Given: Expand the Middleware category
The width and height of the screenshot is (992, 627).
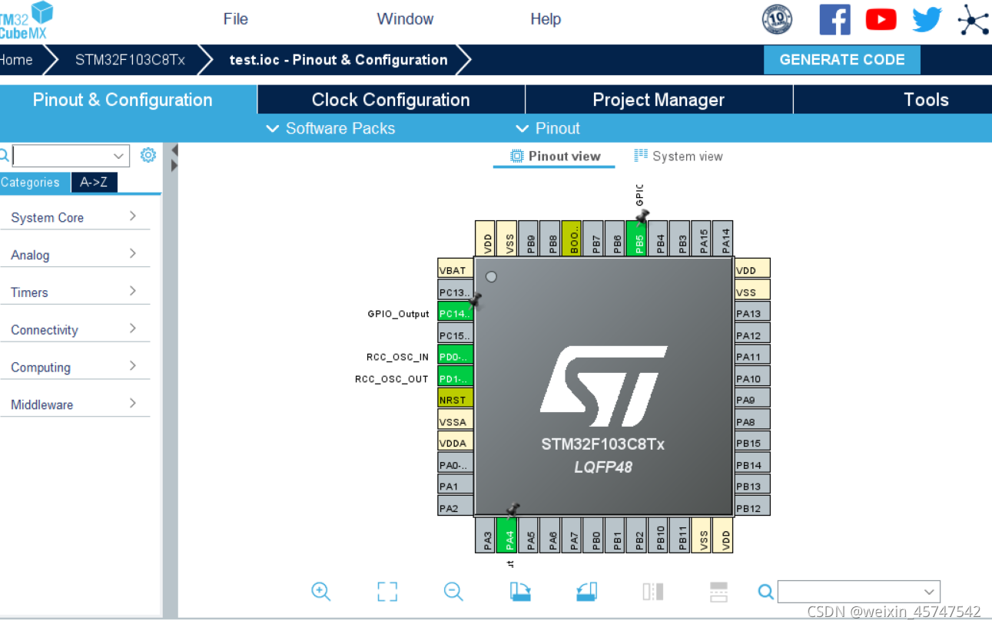Looking at the screenshot, I should tap(75, 404).
